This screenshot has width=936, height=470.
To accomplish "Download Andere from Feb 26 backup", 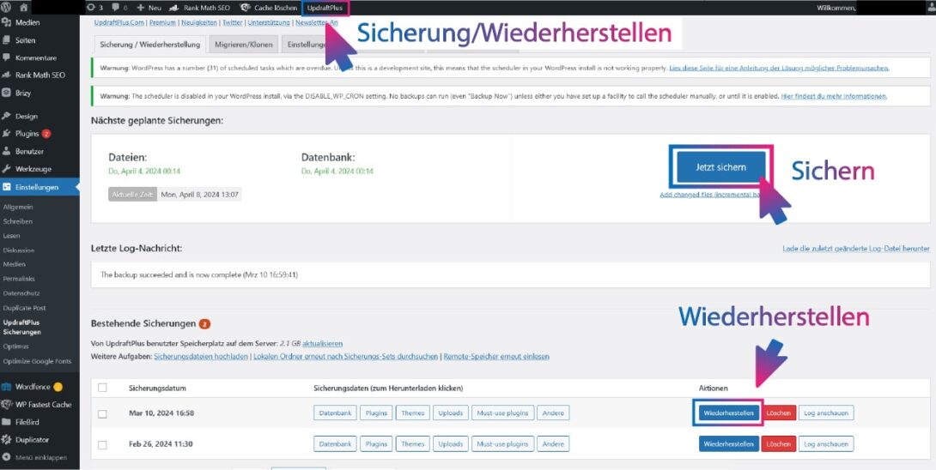I will tap(553, 443).
